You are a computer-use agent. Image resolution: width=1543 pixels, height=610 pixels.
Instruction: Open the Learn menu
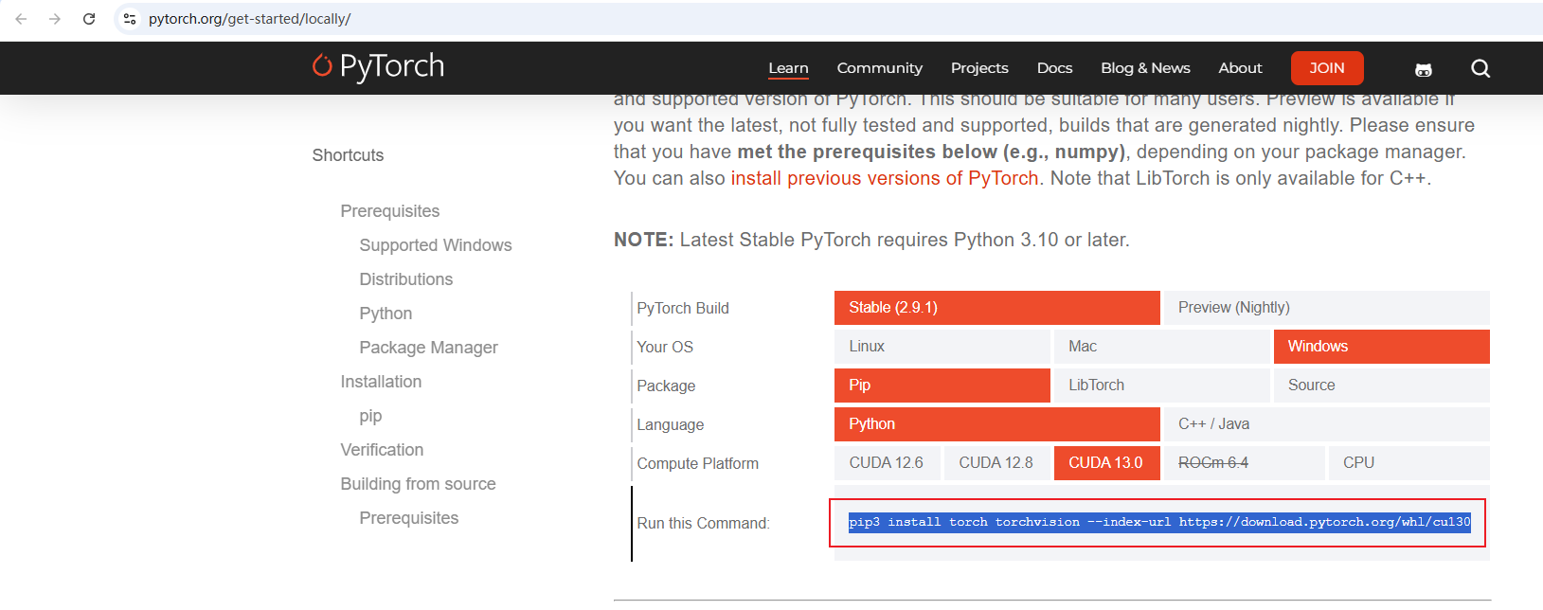pyautogui.click(x=788, y=68)
